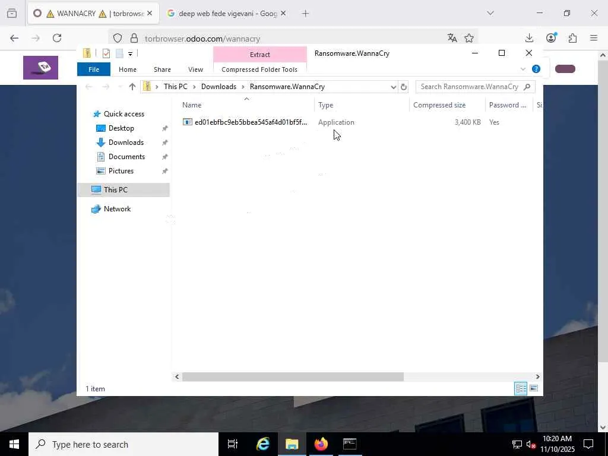Refresh the Explorer folder view
The image size is (608, 456).
[404, 87]
